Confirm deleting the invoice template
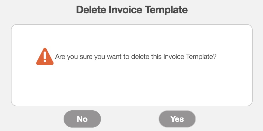The height and width of the screenshot is (131, 263). tap(177, 119)
